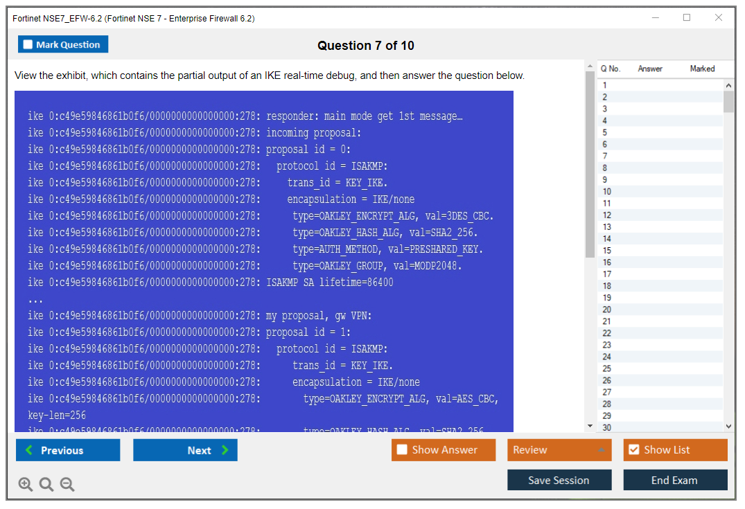Uncheck the Show List checkbox
Screen dimensions: 745x509
pyautogui.click(x=633, y=450)
